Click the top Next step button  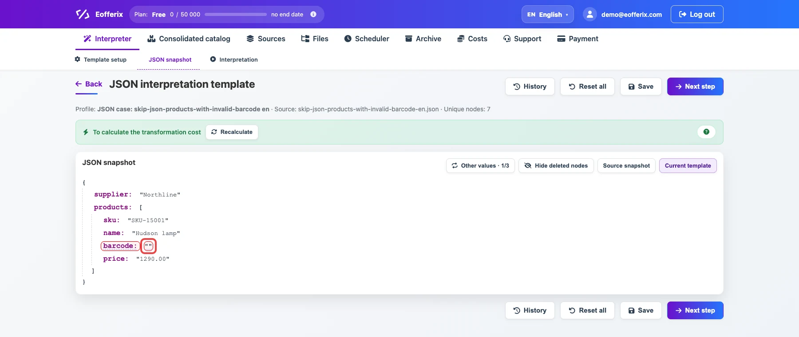[695, 86]
